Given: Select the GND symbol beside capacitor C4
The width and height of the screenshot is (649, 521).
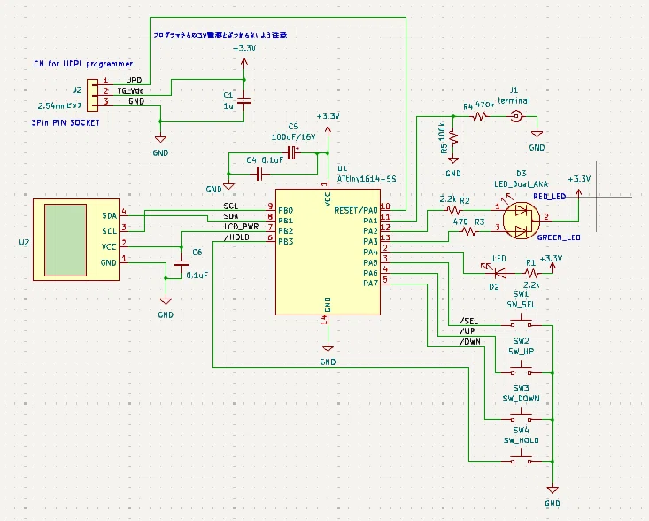Looking at the screenshot, I should pyautogui.click(x=228, y=186).
